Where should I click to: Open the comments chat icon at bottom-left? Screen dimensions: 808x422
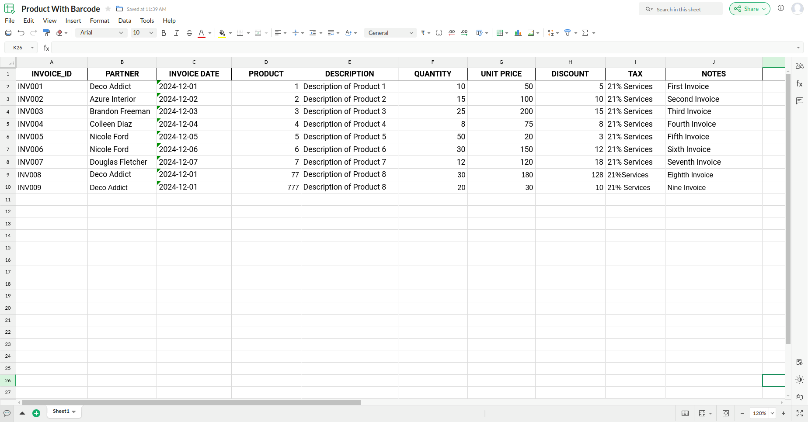7,413
